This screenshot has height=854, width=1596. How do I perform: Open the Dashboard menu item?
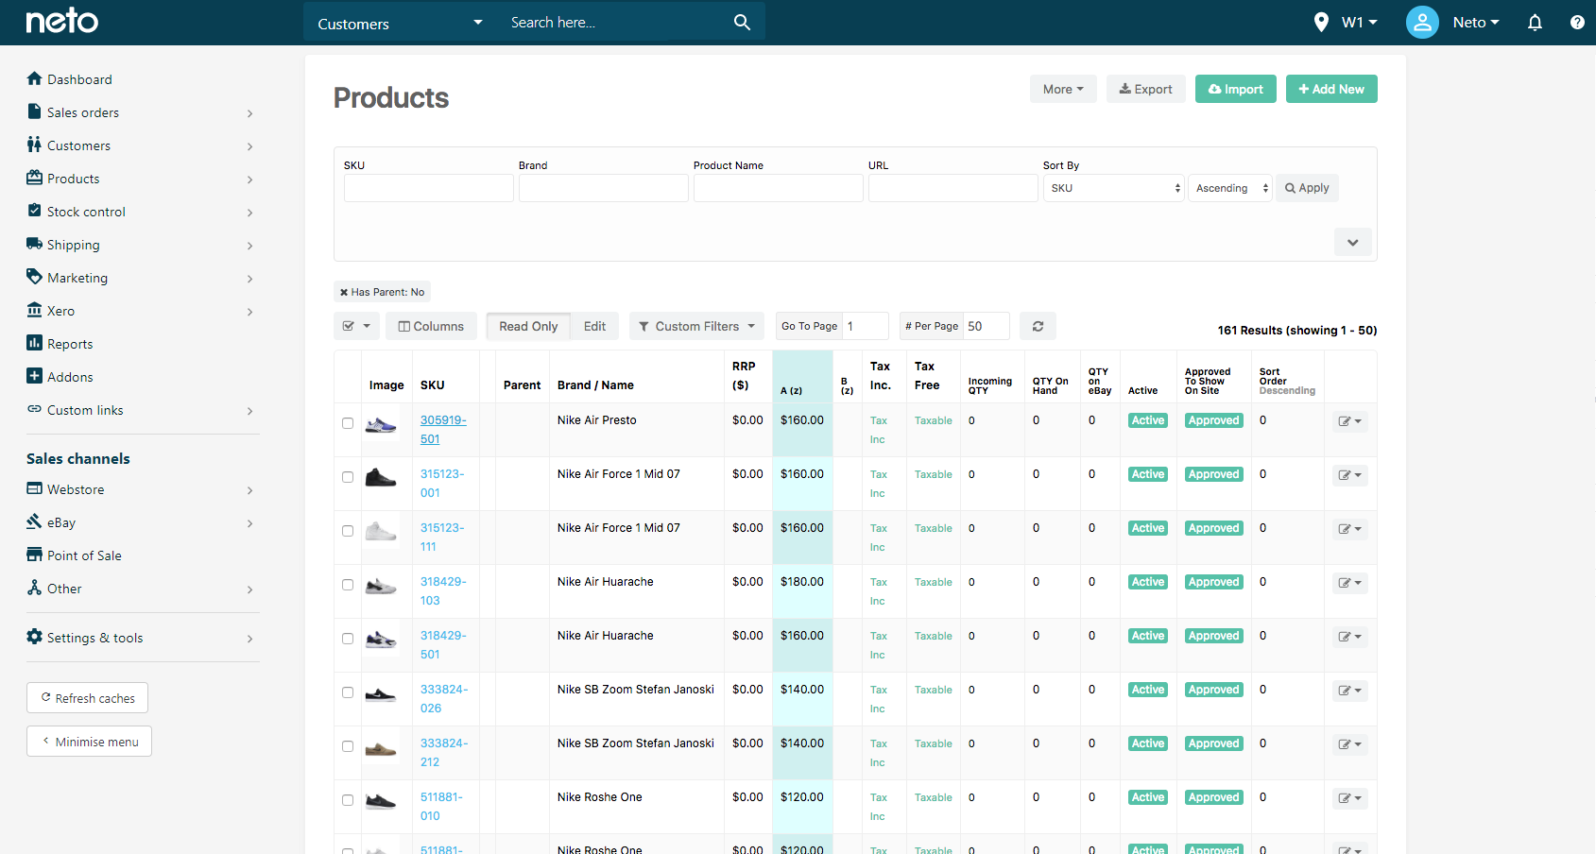pyautogui.click(x=79, y=79)
